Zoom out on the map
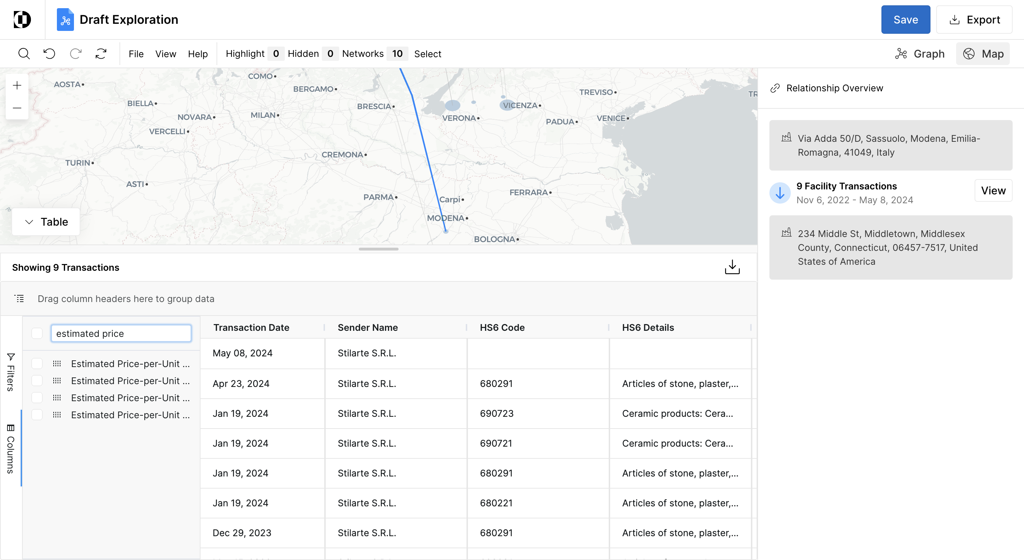The image size is (1024, 560). (x=17, y=108)
